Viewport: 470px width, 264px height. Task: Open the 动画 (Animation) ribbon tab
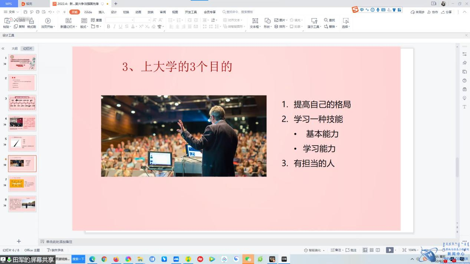click(x=138, y=12)
